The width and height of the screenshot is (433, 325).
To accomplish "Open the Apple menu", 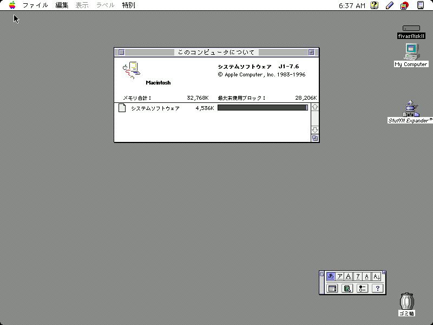I will [12, 5].
